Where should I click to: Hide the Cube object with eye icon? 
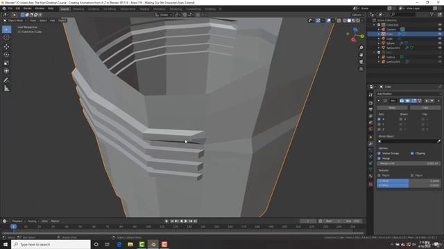(x=440, y=34)
